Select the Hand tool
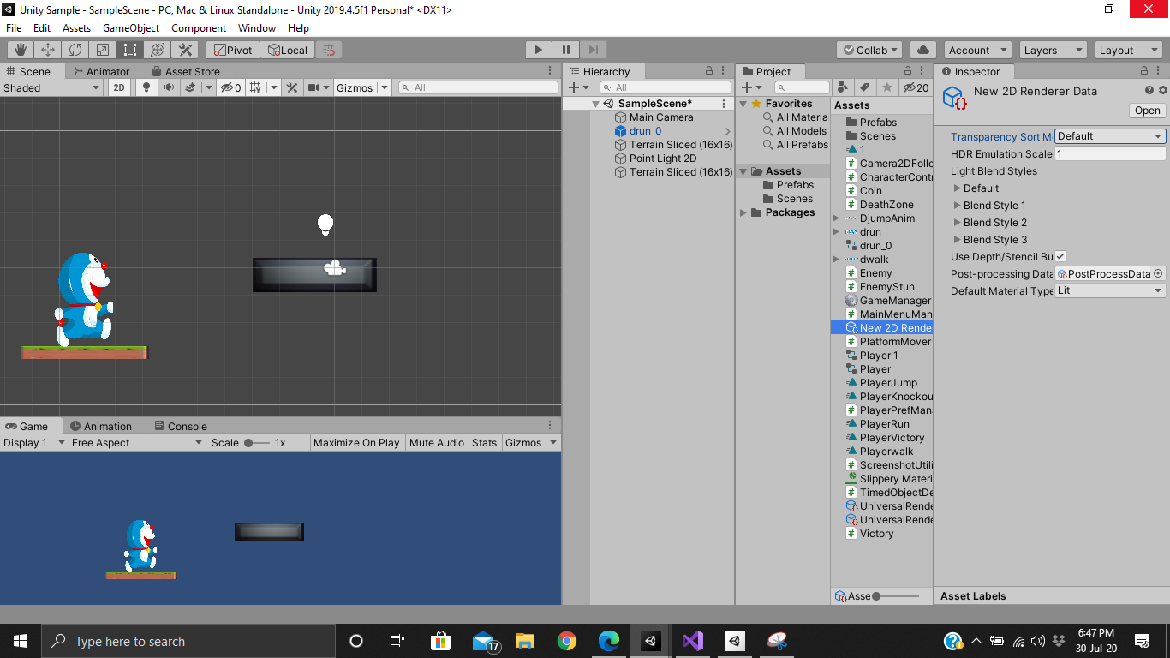1170x658 pixels. 21,50
